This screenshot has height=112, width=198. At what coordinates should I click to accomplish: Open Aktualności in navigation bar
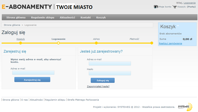pos(67,17)
